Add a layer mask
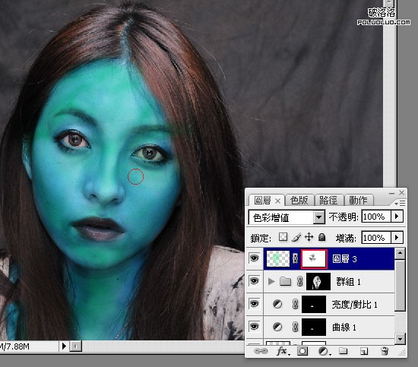The height and width of the screenshot is (367, 418). click(x=302, y=351)
